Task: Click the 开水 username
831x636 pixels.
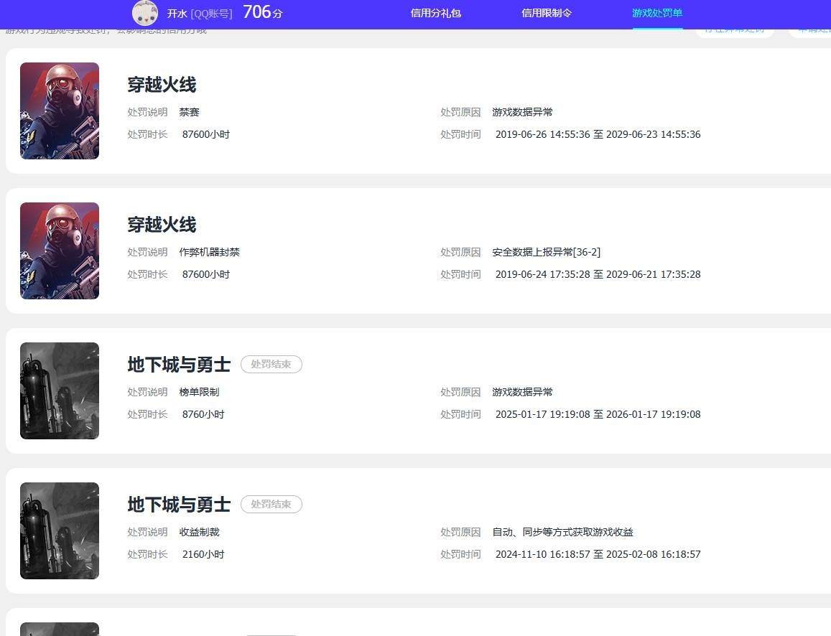Action: [x=177, y=14]
